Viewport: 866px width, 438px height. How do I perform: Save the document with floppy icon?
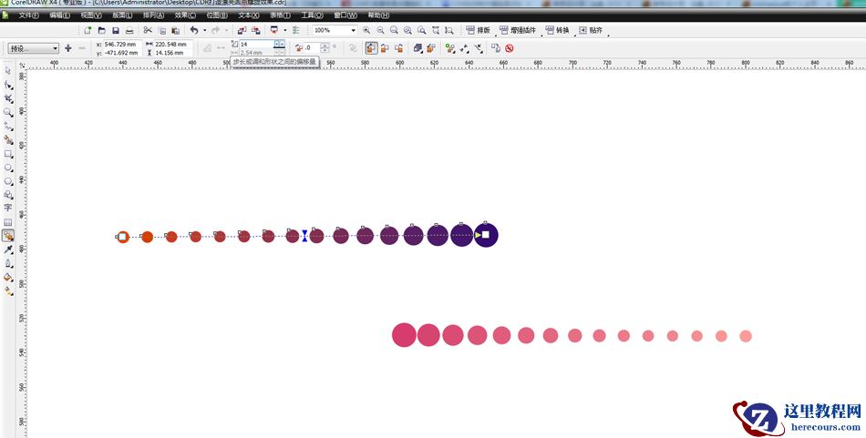116,30
